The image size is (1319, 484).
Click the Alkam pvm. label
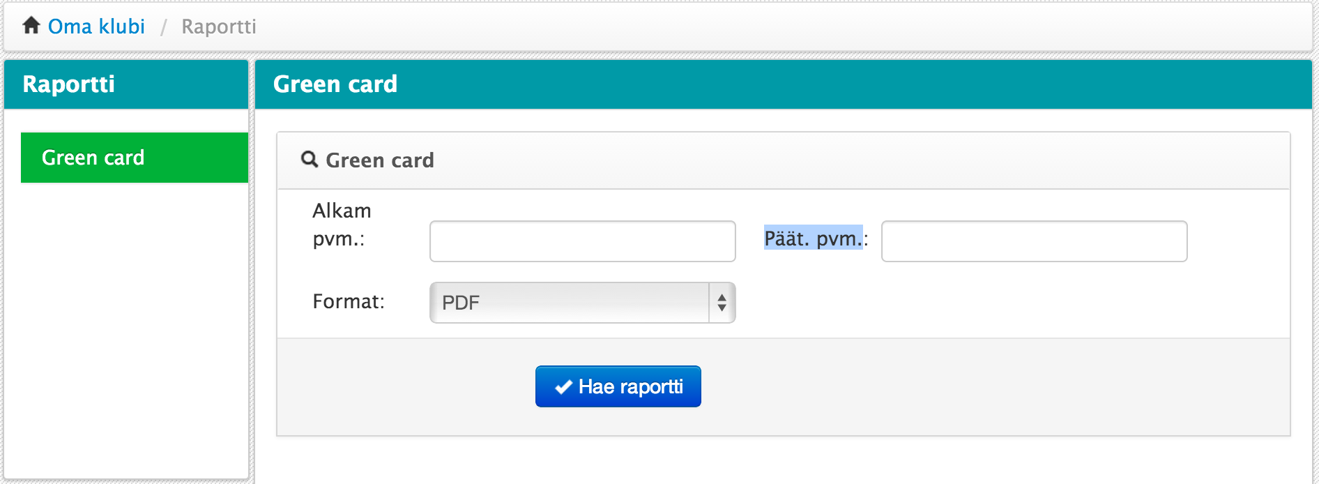pos(342,225)
